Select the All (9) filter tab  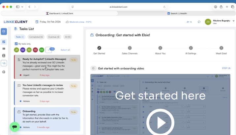pos(68,37)
